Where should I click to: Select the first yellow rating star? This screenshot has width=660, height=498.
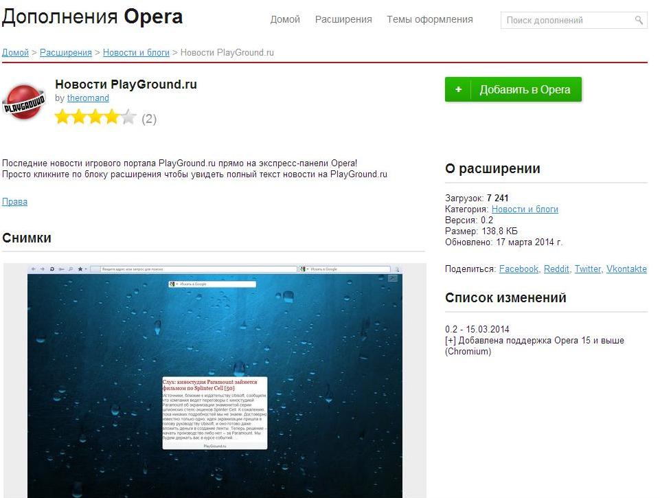point(62,117)
